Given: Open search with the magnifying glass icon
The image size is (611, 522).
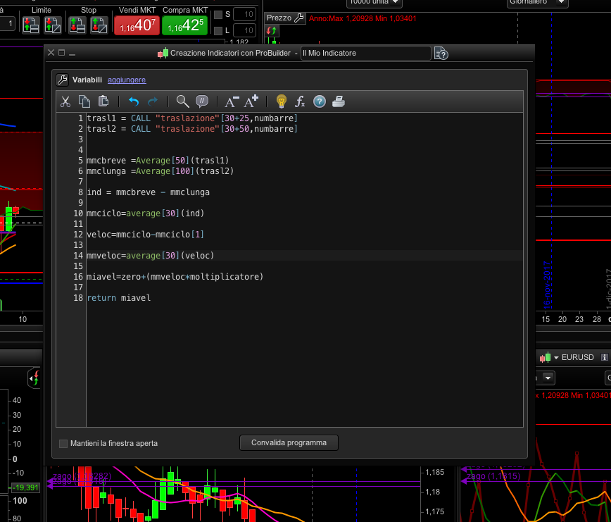Looking at the screenshot, I should coord(182,101).
